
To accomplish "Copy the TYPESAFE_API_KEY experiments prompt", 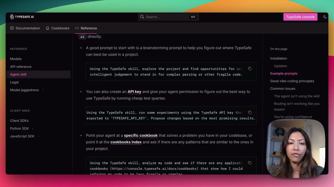I will [x=250, y=112].
